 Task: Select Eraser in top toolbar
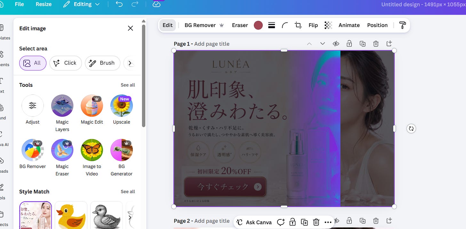coord(240,25)
